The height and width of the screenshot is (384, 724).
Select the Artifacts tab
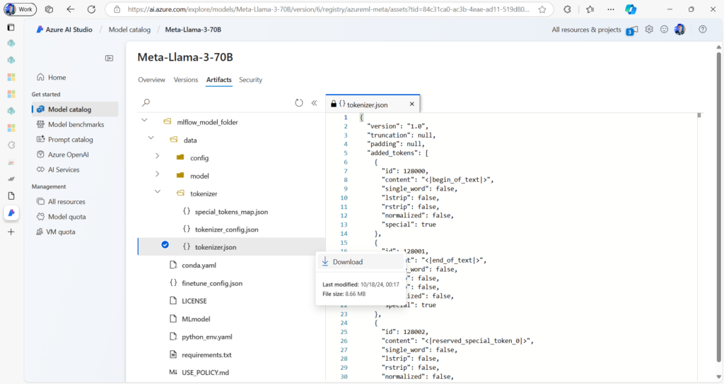(219, 80)
